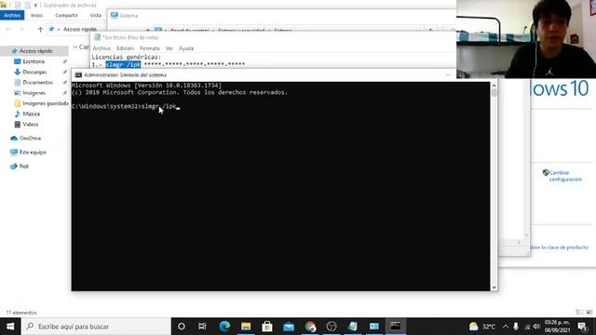Open the Mail app from taskbar
The image size is (596, 335).
tap(289, 327)
